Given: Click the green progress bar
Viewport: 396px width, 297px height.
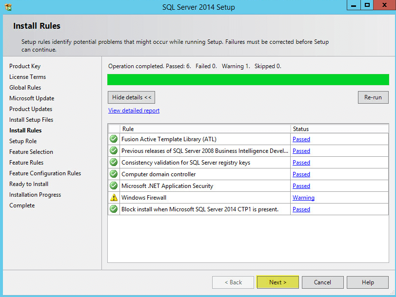Looking at the screenshot, I should pos(248,79).
